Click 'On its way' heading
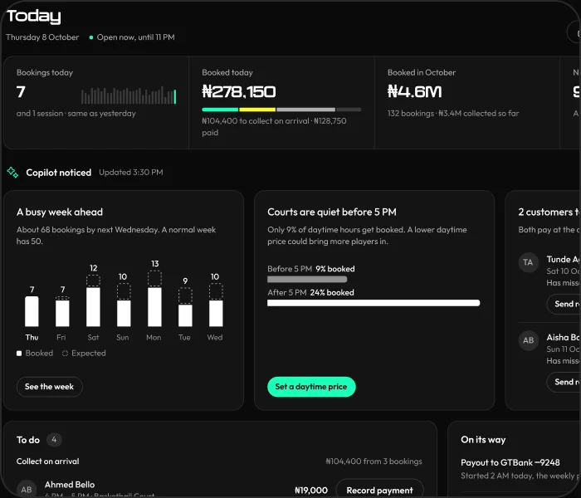The width and height of the screenshot is (581, 498). (483, 440)
